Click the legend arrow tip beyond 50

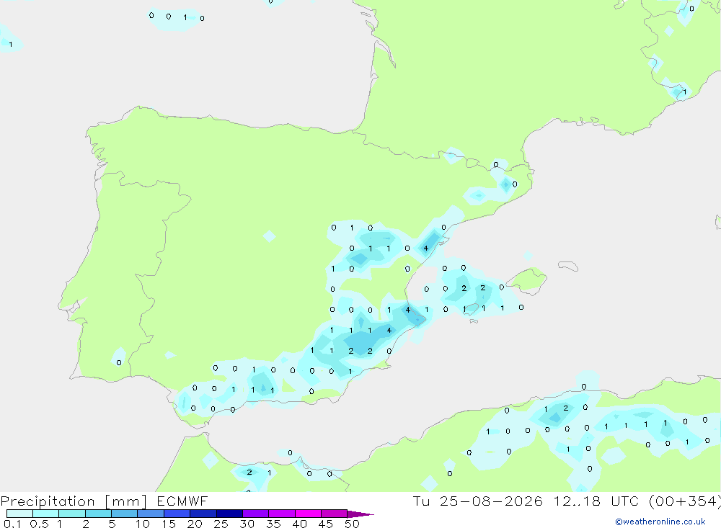[360, 514]
